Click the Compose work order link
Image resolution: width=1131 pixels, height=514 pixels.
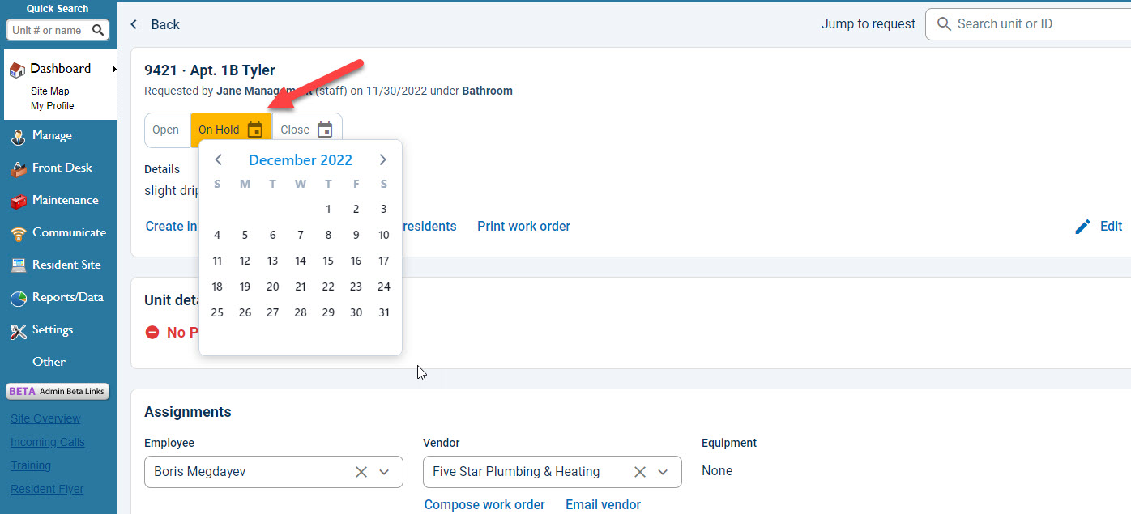click(484, 504)
